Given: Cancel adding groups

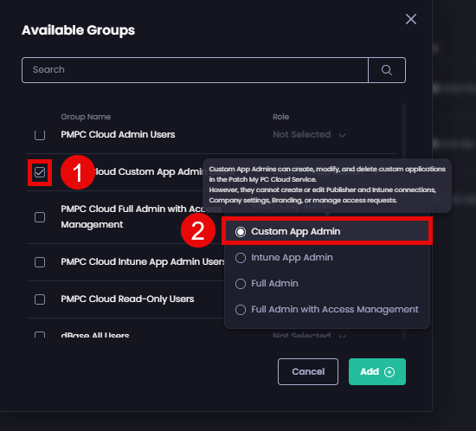Looking at the screenshot, I should 308,372.
